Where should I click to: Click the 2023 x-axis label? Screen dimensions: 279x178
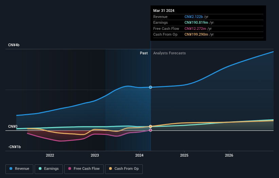(95, 155)
